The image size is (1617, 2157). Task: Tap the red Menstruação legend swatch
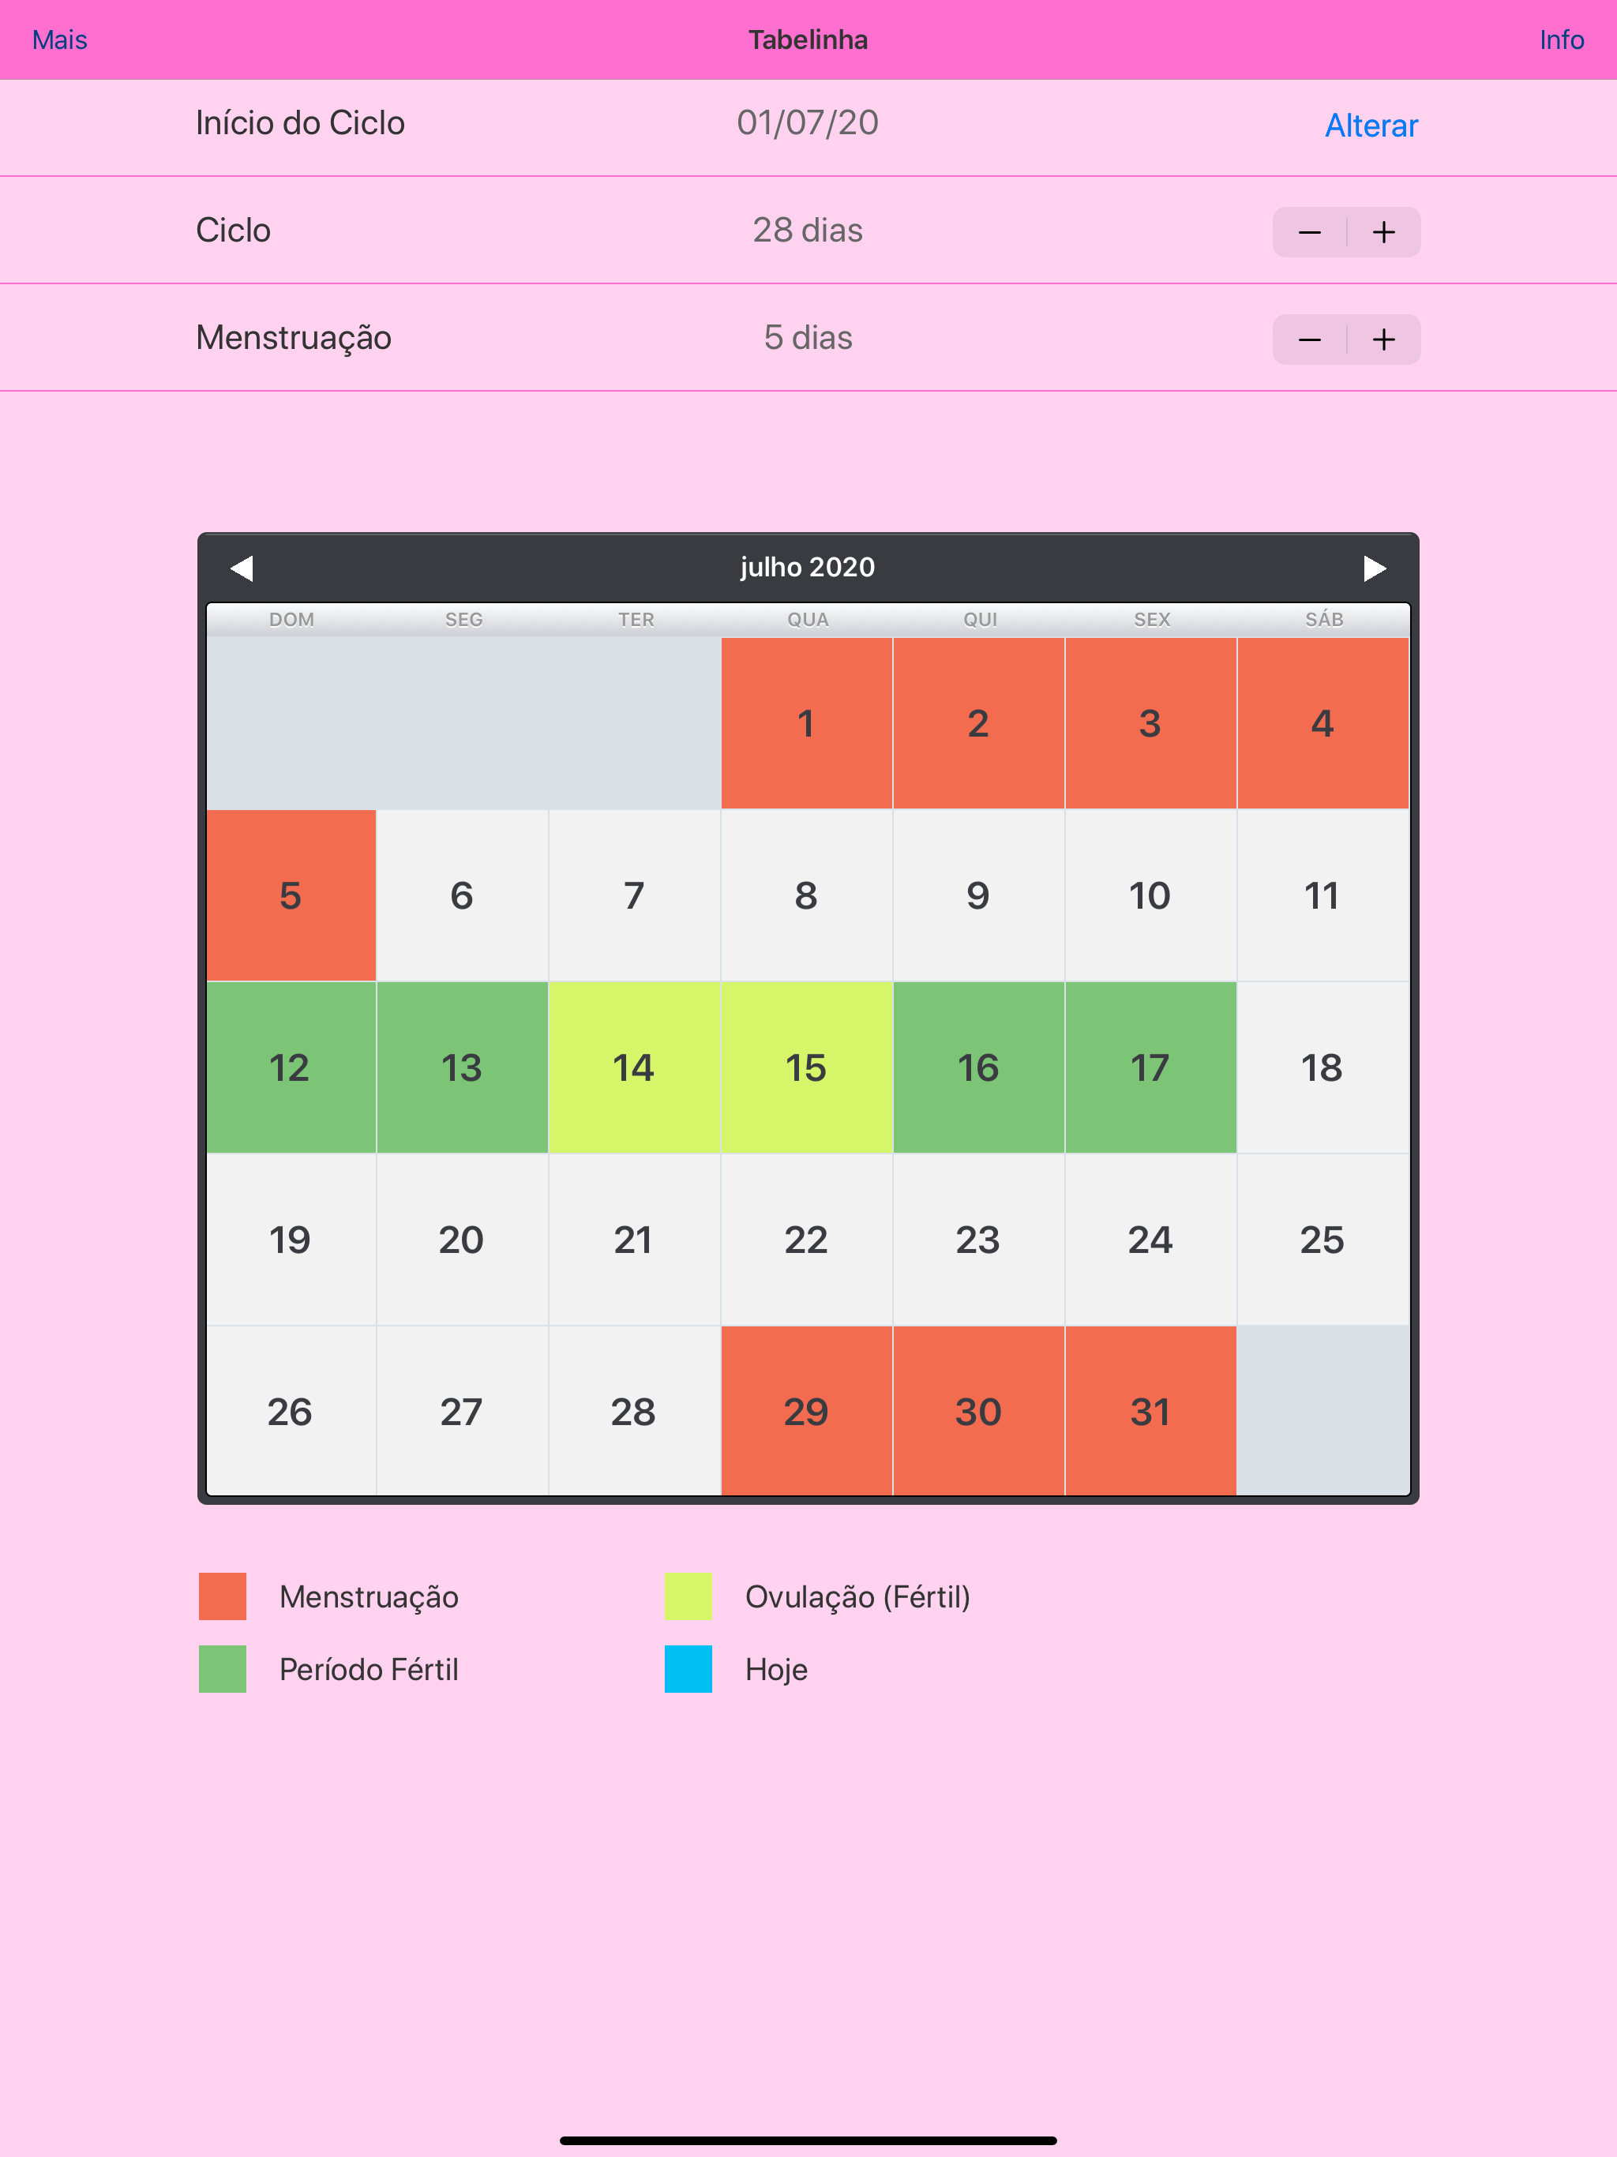pos(223,1596)
